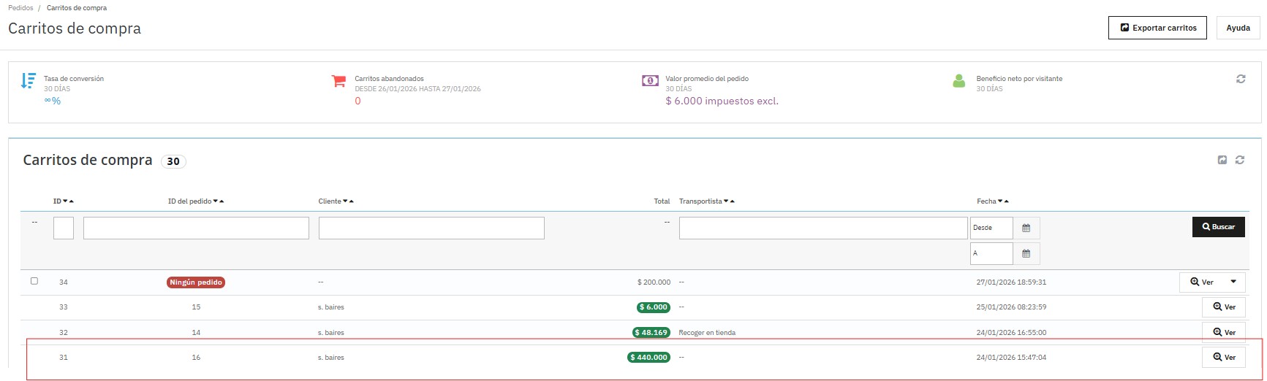Click the Exportar carritos button
1267x381 pixels.
(1157, 28)
